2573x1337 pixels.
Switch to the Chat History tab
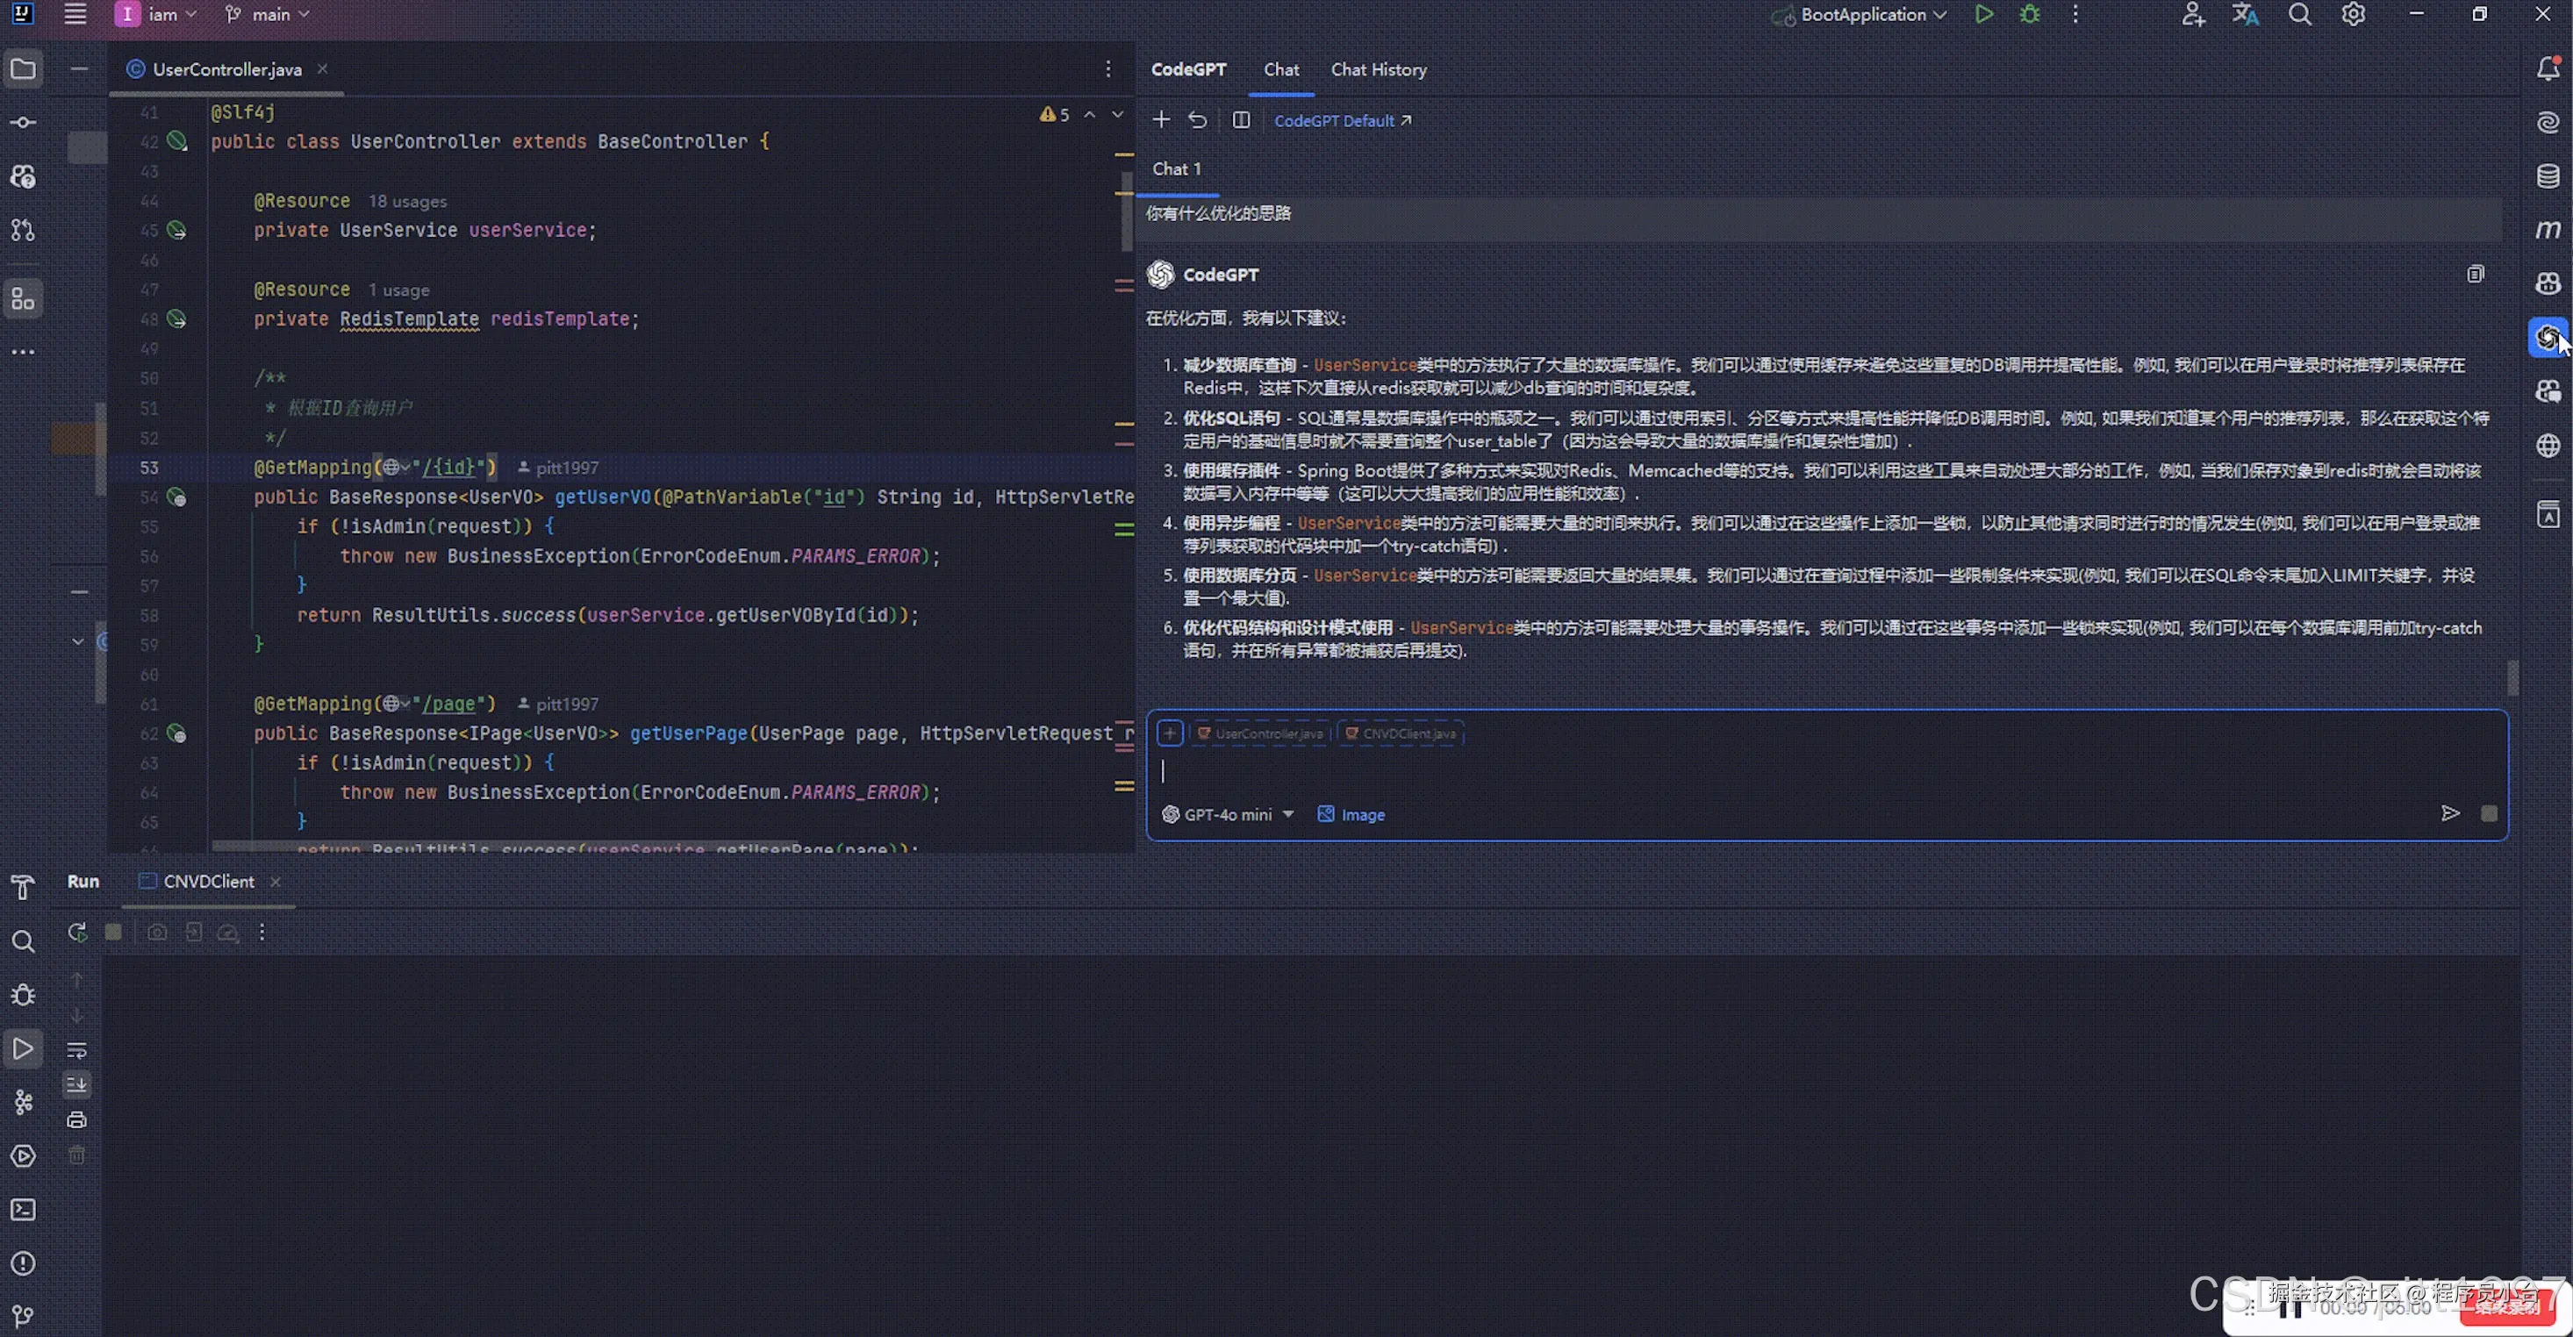point(1379,70)
